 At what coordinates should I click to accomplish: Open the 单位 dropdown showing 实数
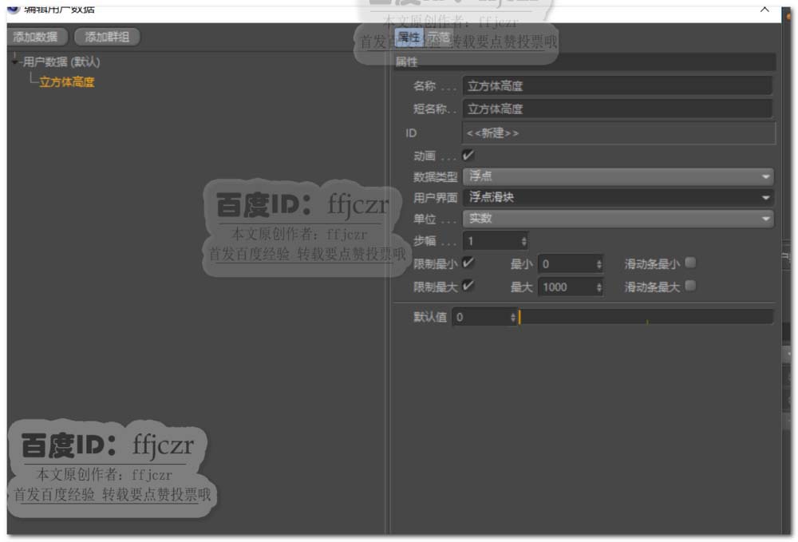[x=618, y=219]
